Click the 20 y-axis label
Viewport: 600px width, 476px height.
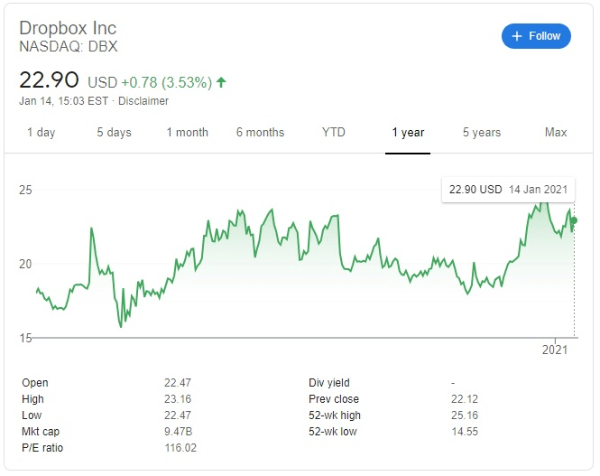pos(25,264)
